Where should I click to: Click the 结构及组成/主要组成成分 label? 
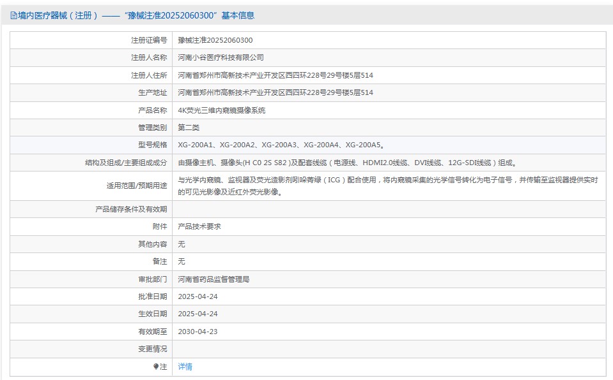(x=126, y=163)
